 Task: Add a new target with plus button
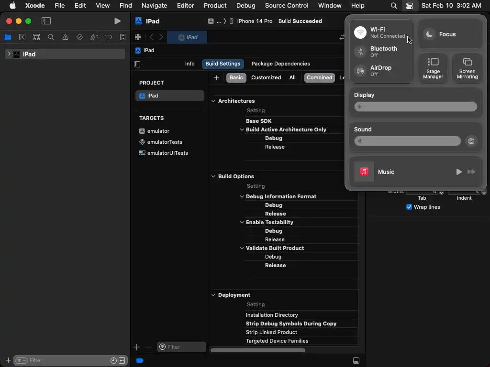coord(136,347)
